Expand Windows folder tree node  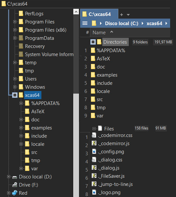[x=15, y=87]
